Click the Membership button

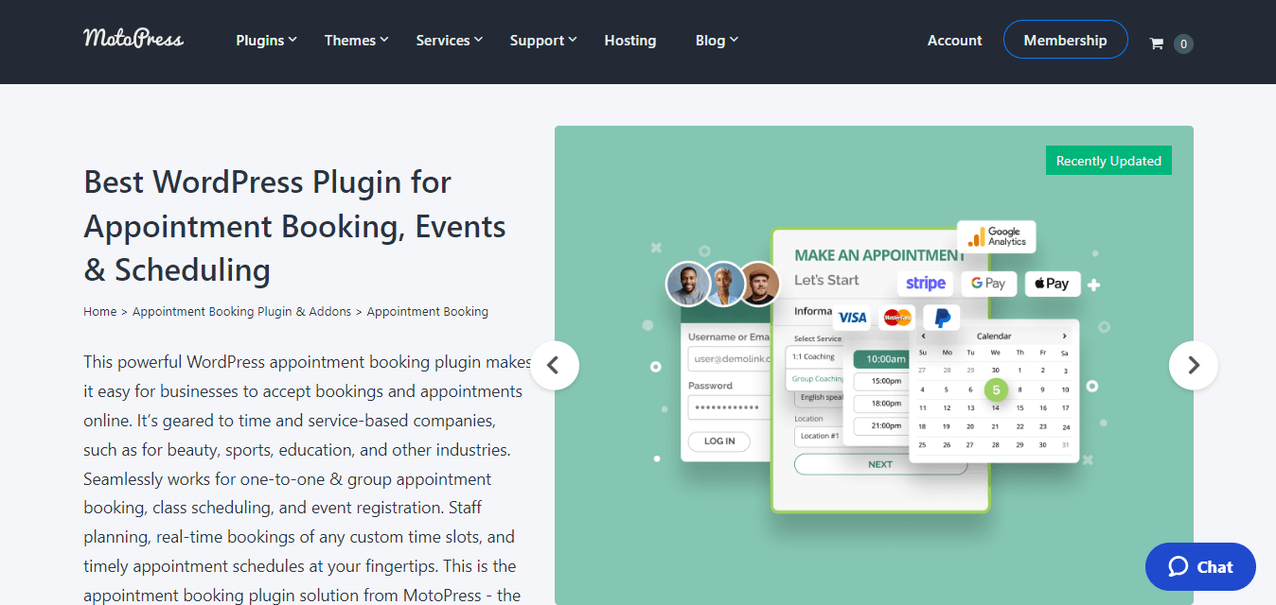click(1065, 40)
